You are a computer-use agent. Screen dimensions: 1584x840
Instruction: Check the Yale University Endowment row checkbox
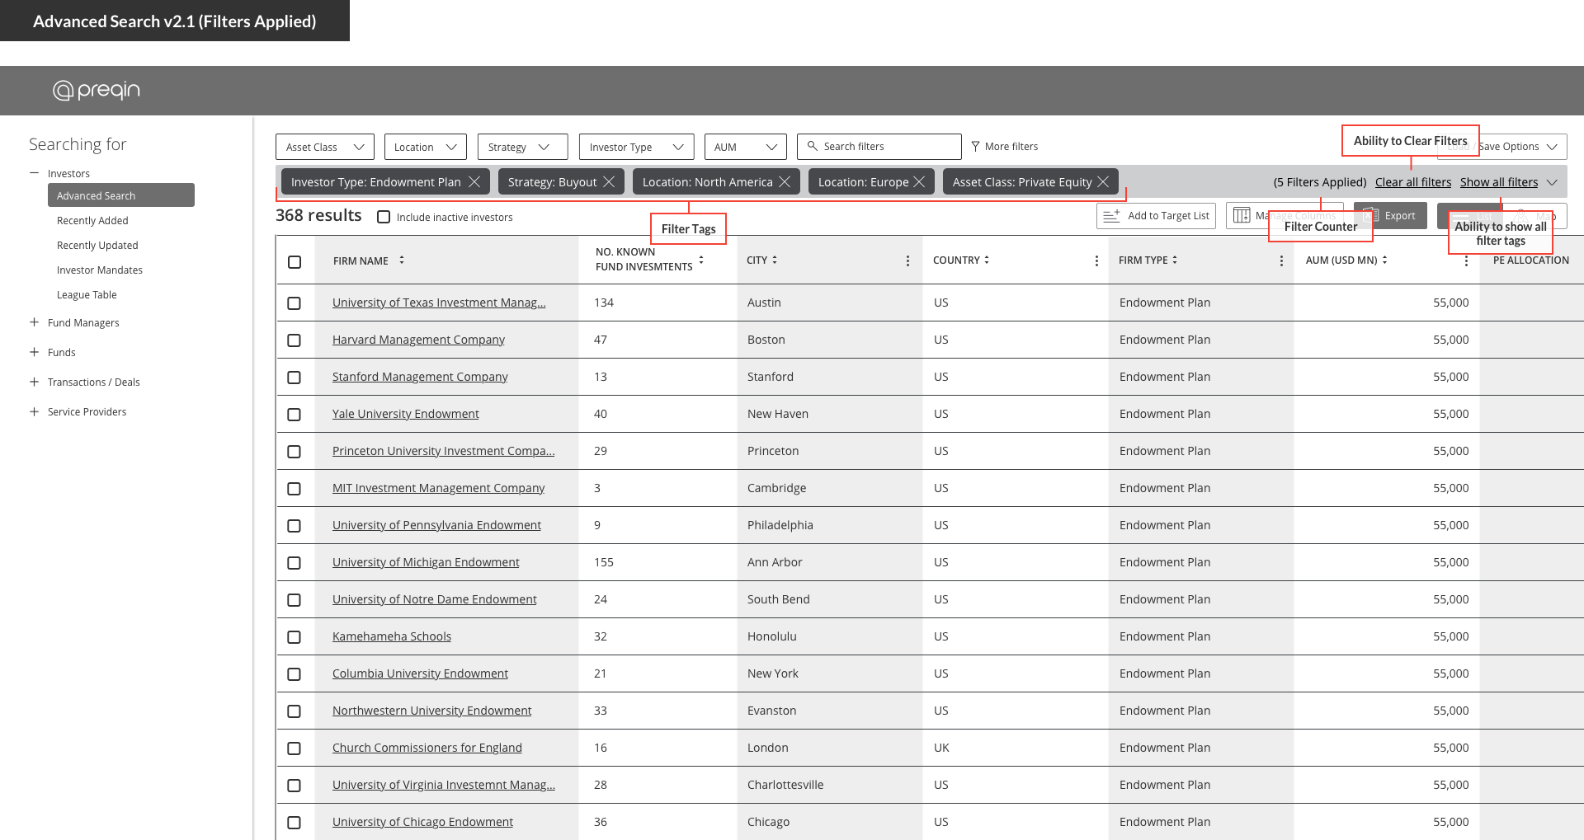294,415
